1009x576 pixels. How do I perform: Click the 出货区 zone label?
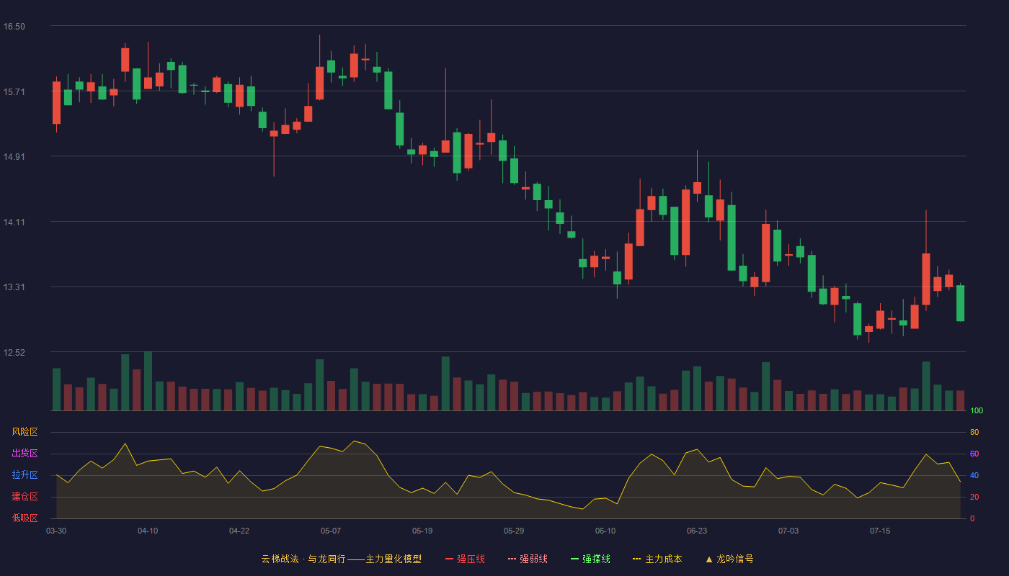[25, 454]
